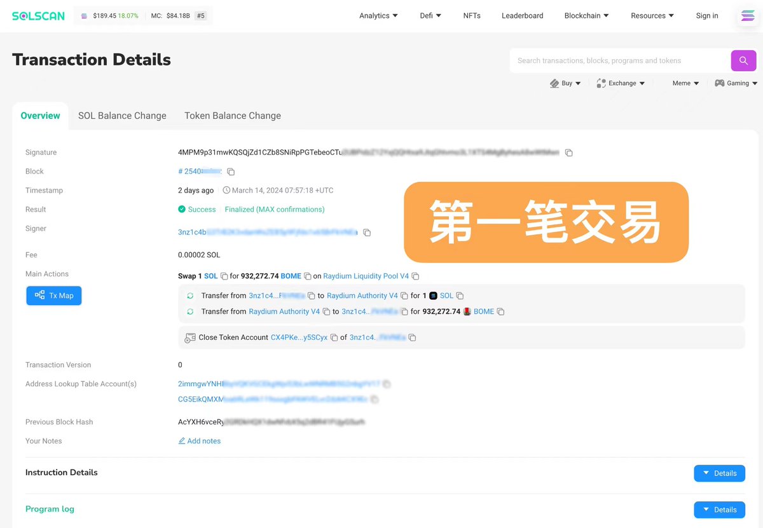Viewport: 763px width, 528px height.
Task: Copy Raydium Authority V4 in first transfer
Action: (404, 296)
